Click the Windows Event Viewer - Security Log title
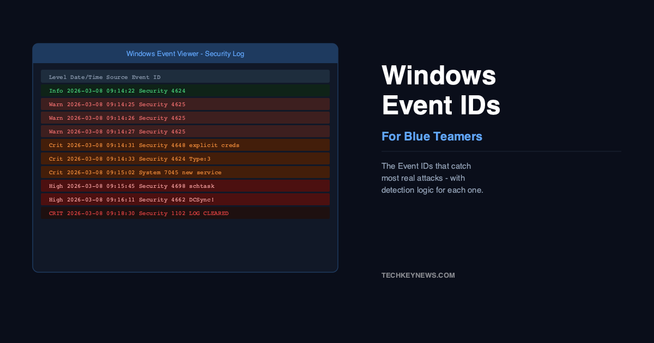The height and width of the screenshot is (343, 654). click(185, 53)
